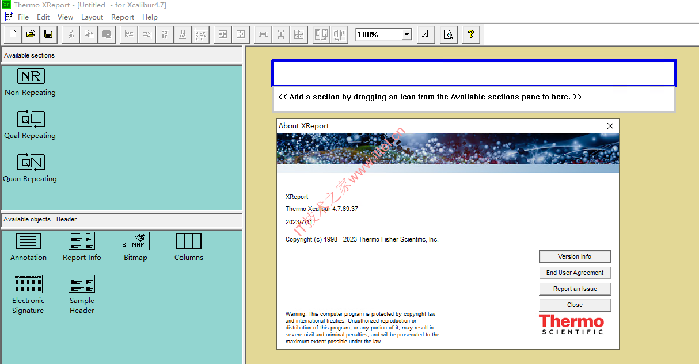Click the dotted grid arrows toolbar icon
The width and height of the screenshot is (699, 364).
click(200, 35)
